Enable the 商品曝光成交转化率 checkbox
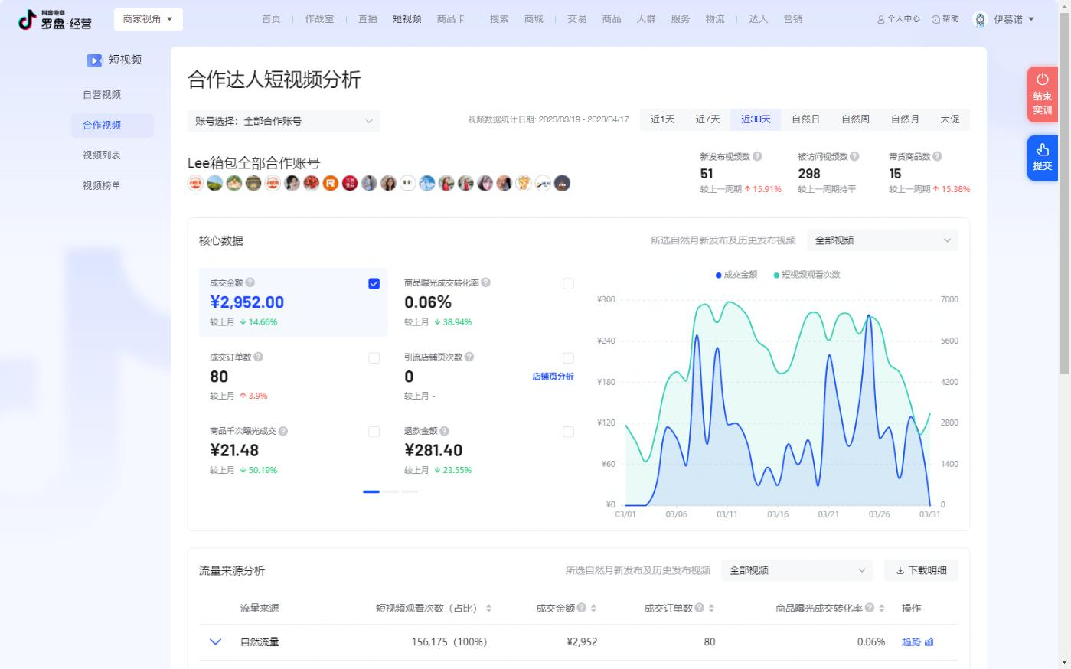Screen dimensions: 1071x669 point(568,284)
